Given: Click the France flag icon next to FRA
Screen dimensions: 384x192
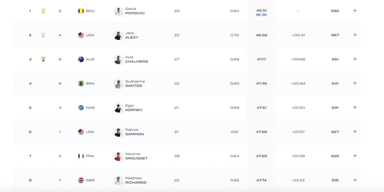Looking at the screenshot, I should pos(81,156).
